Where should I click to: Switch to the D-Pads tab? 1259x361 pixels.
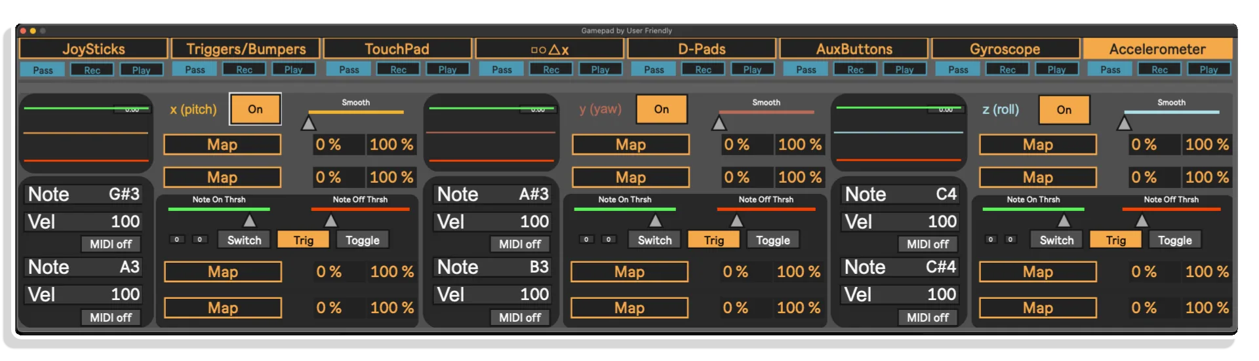[702, 49]
